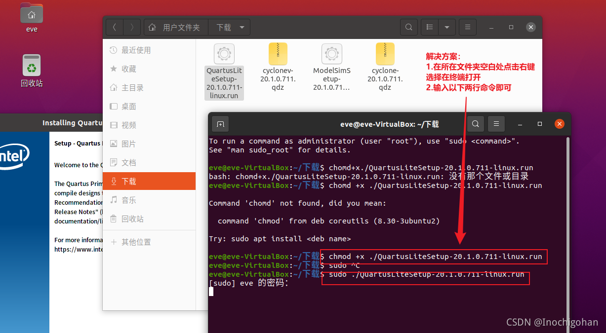Open view options dropdown in file manager
Image resolution: width=606 pixels, height=333 pixels.
pyautogui.click(x=447, y=27)
